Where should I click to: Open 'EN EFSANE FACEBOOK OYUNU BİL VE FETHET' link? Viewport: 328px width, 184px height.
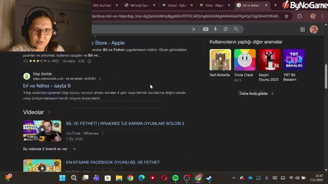click(x=113, y=162)
